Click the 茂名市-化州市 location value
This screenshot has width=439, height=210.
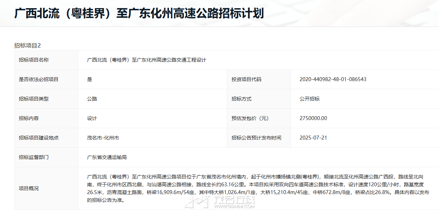tap(103, 138)
